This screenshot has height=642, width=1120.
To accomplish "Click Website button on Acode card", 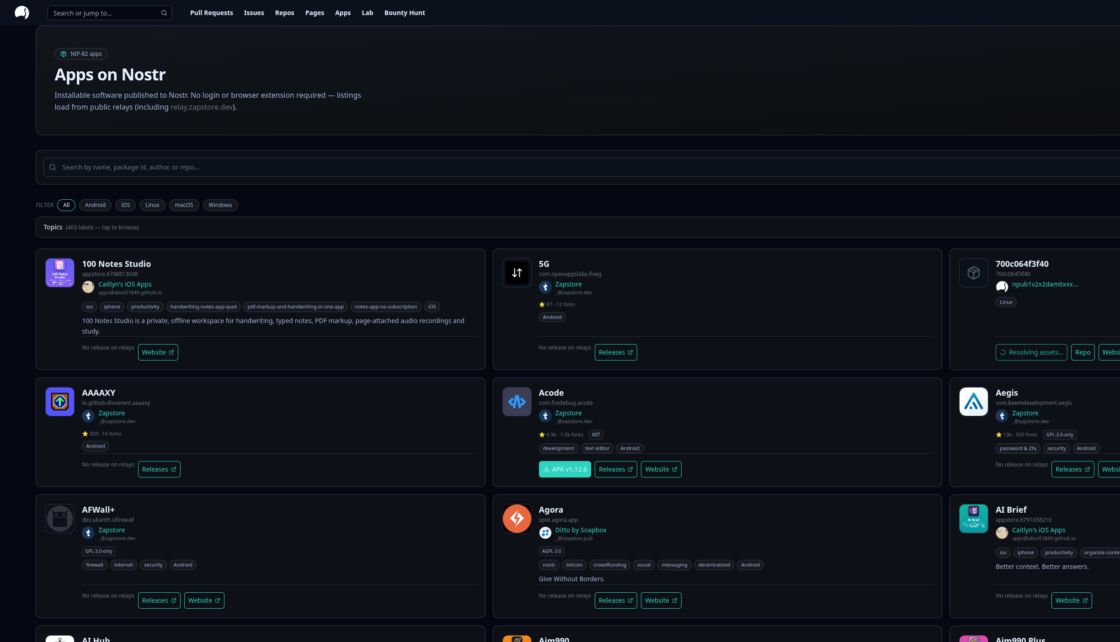I will point(661,469).
